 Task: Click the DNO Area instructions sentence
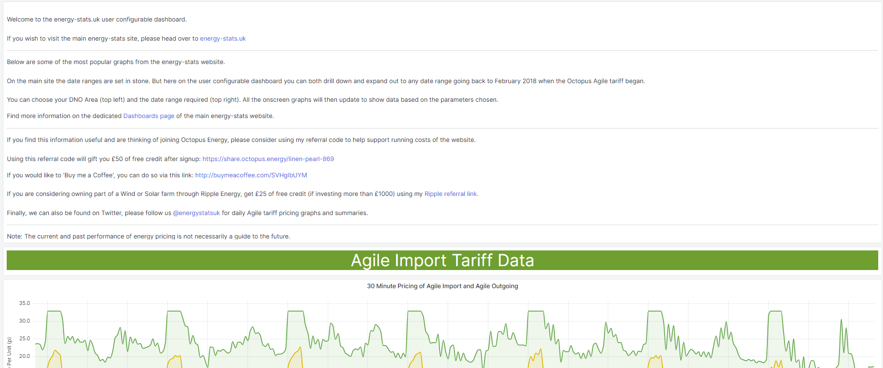(252, 100)
